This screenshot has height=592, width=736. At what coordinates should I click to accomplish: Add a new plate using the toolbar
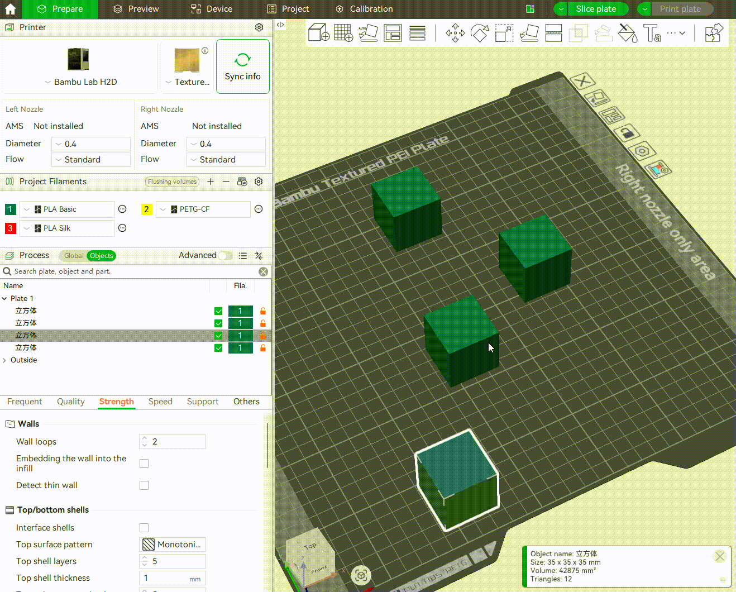[x=343, y=33]
